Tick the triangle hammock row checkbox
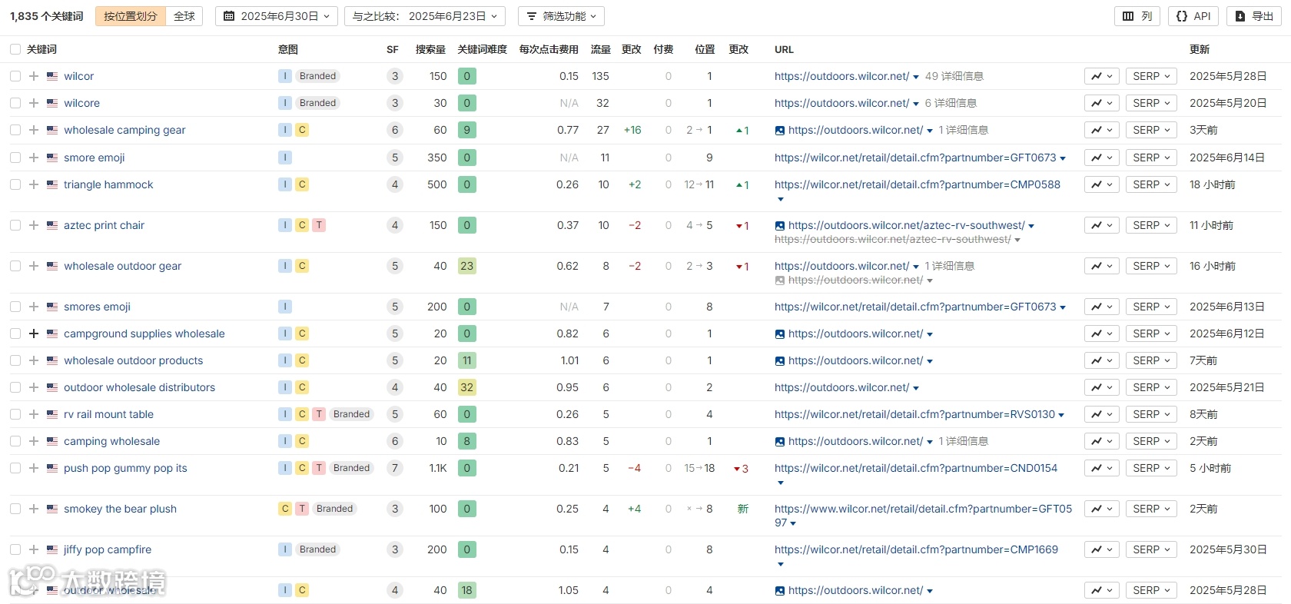Screen dimensions: 1291x604 tap(15, 184)
